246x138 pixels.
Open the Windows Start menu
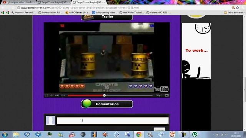pos(5,135)
